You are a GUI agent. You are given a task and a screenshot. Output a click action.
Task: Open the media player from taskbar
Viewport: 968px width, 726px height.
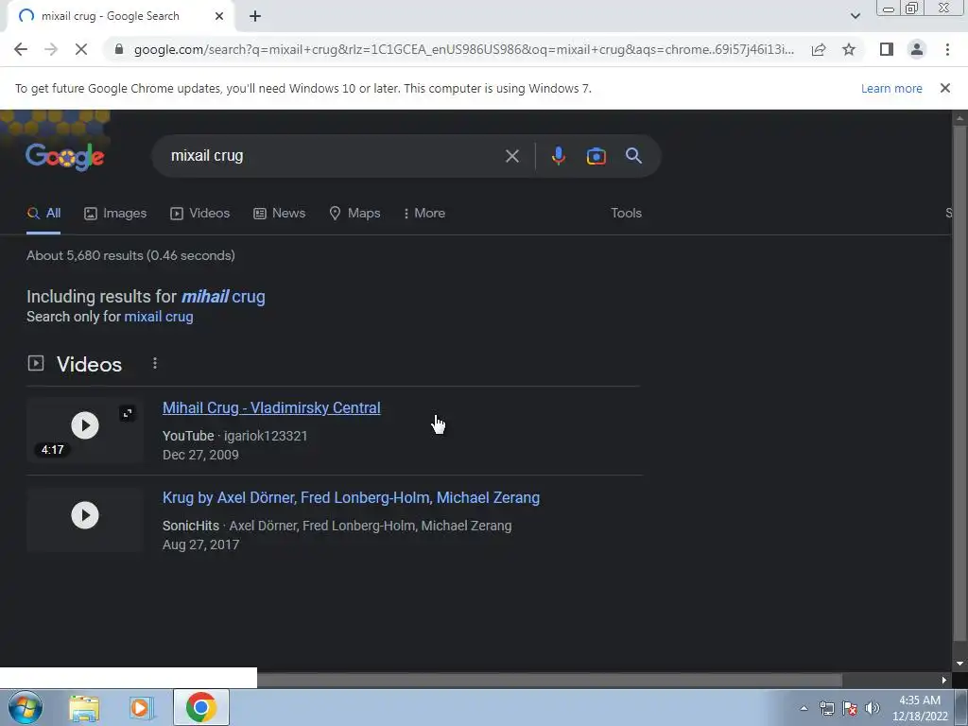(x=141, y=707)
